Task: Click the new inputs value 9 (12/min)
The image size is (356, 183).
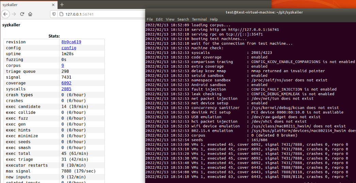Action: 74,177
